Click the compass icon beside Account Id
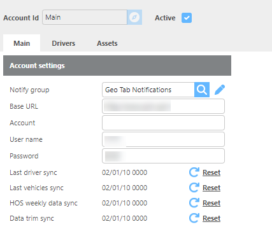 pyautogui.click(x=134, y=17)
